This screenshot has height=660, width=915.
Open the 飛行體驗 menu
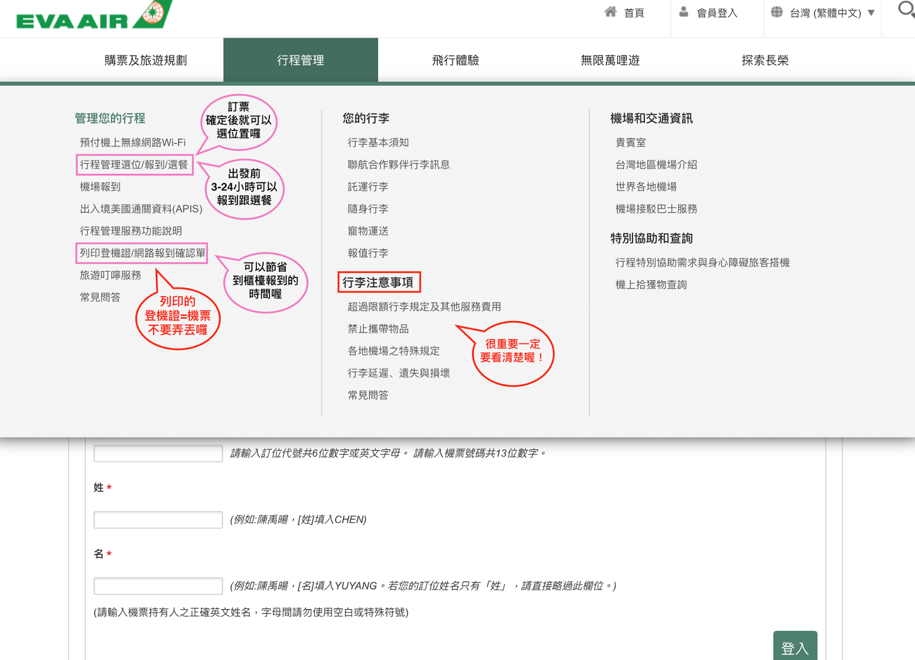coord(455,60)
